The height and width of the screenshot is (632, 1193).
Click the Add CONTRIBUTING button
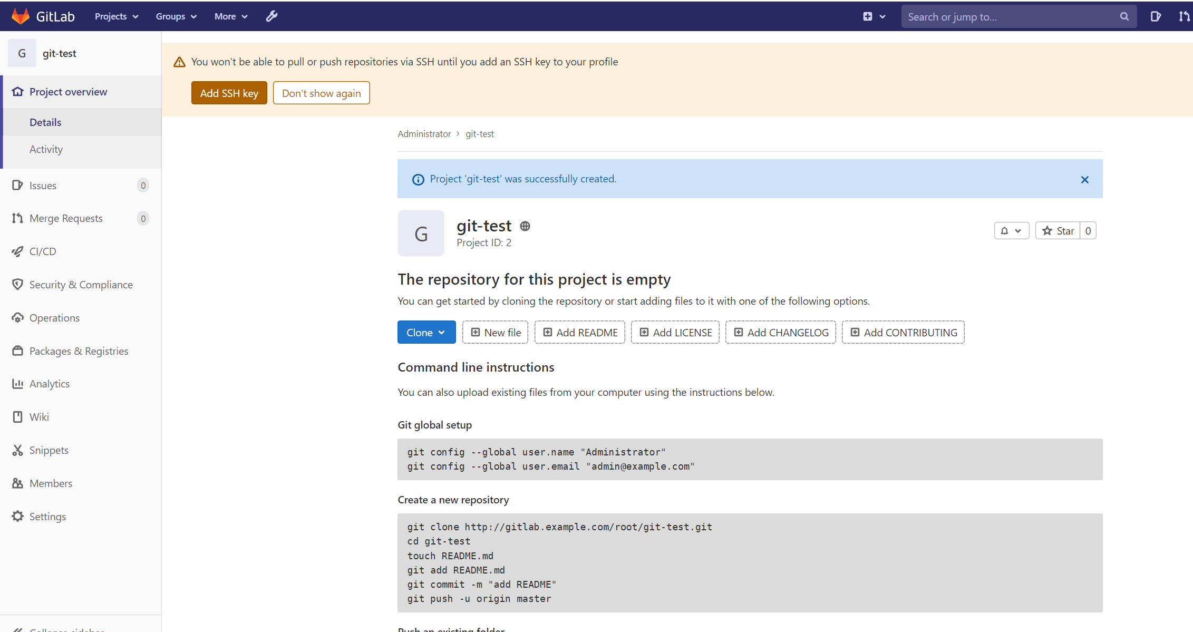coord(903,333)
